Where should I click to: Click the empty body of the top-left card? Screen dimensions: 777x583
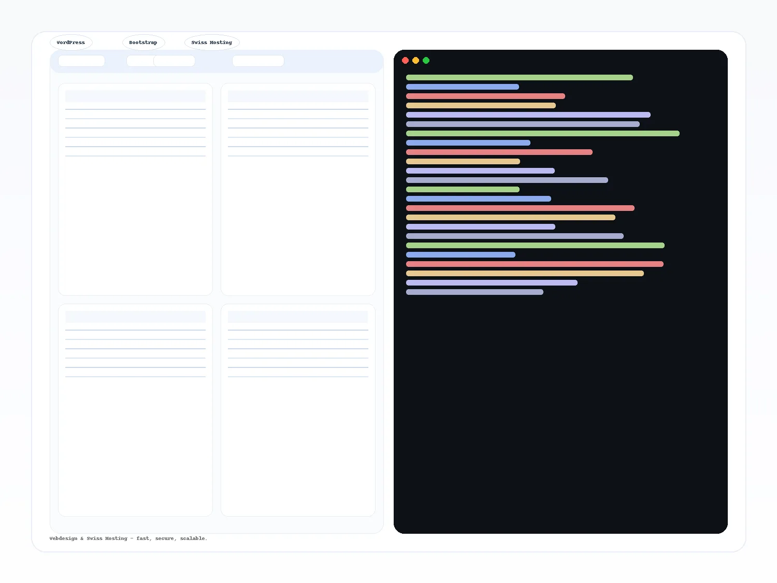[x=136, y=225]
